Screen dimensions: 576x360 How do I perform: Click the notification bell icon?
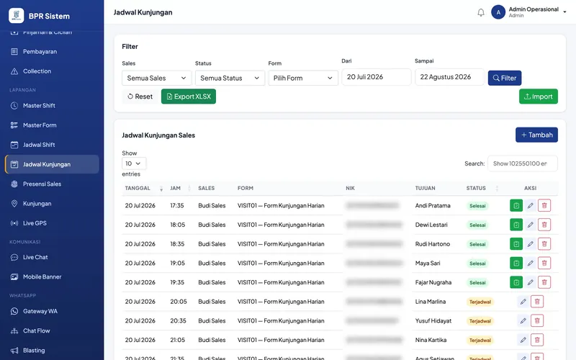pos(481,12)
